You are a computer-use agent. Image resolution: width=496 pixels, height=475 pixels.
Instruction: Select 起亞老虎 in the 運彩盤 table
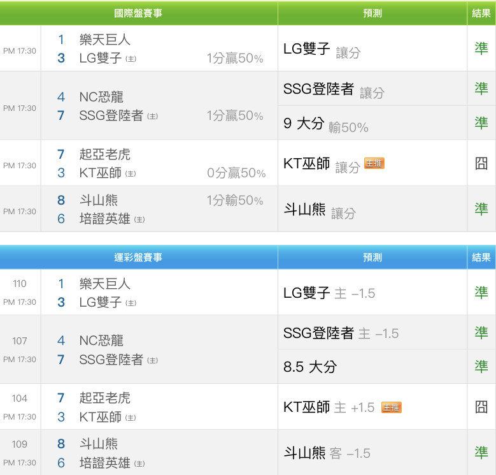coord(104,398)
